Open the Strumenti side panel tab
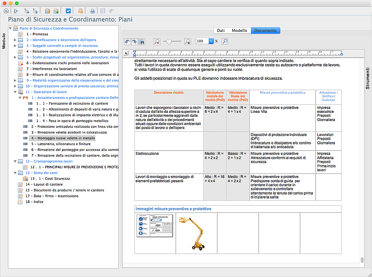 (367, 78)
